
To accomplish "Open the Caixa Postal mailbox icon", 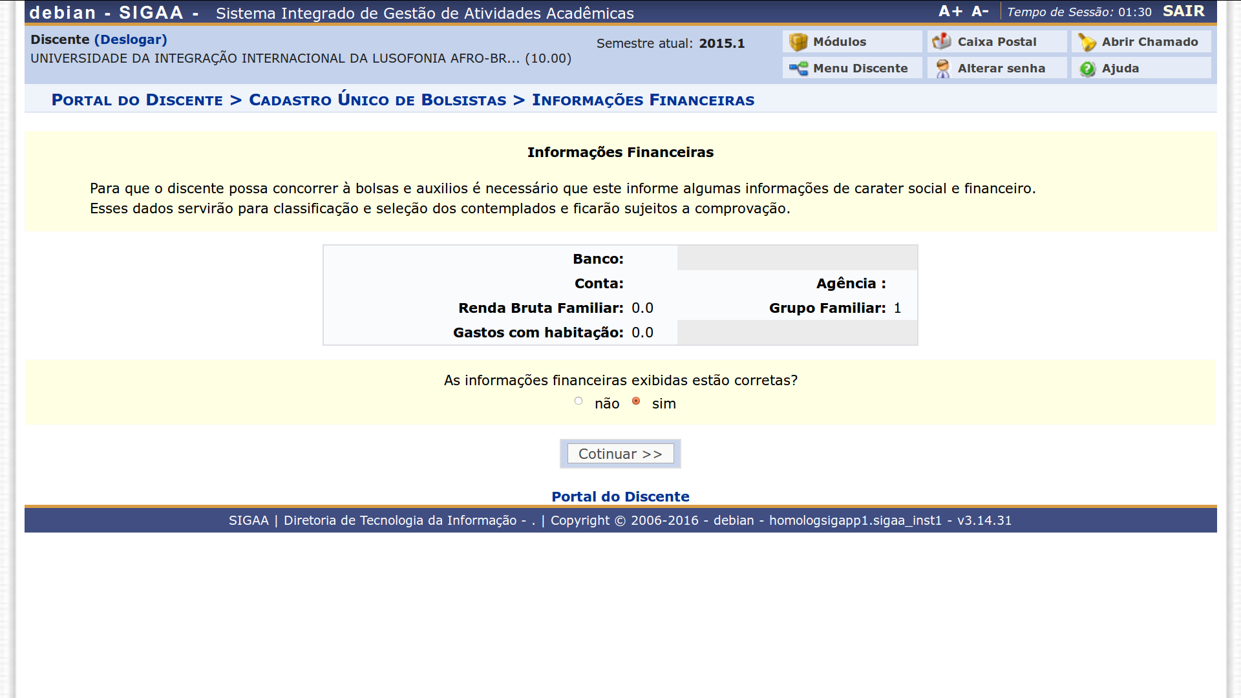I will [942, 41].
